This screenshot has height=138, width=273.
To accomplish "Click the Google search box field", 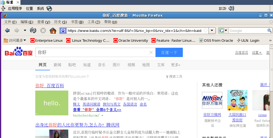I will [248, 31].
